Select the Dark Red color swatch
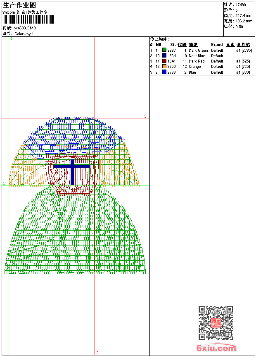The height and width of the screenshot is (356, 256). pos(164,61)
